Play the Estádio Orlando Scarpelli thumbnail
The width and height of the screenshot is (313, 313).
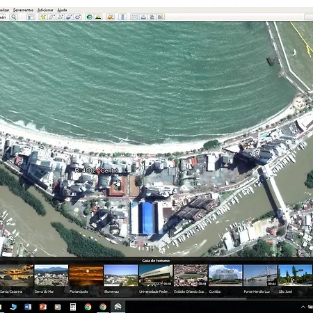pyautogui.click(x=191, y=275)
